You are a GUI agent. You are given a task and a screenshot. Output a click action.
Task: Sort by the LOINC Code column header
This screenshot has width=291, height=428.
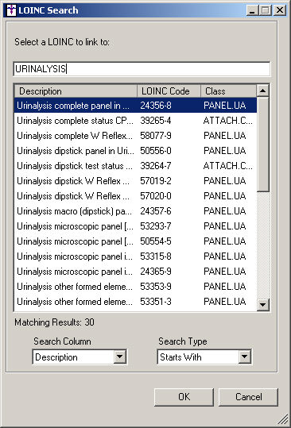pyautogui.click(x=169, y=91)
